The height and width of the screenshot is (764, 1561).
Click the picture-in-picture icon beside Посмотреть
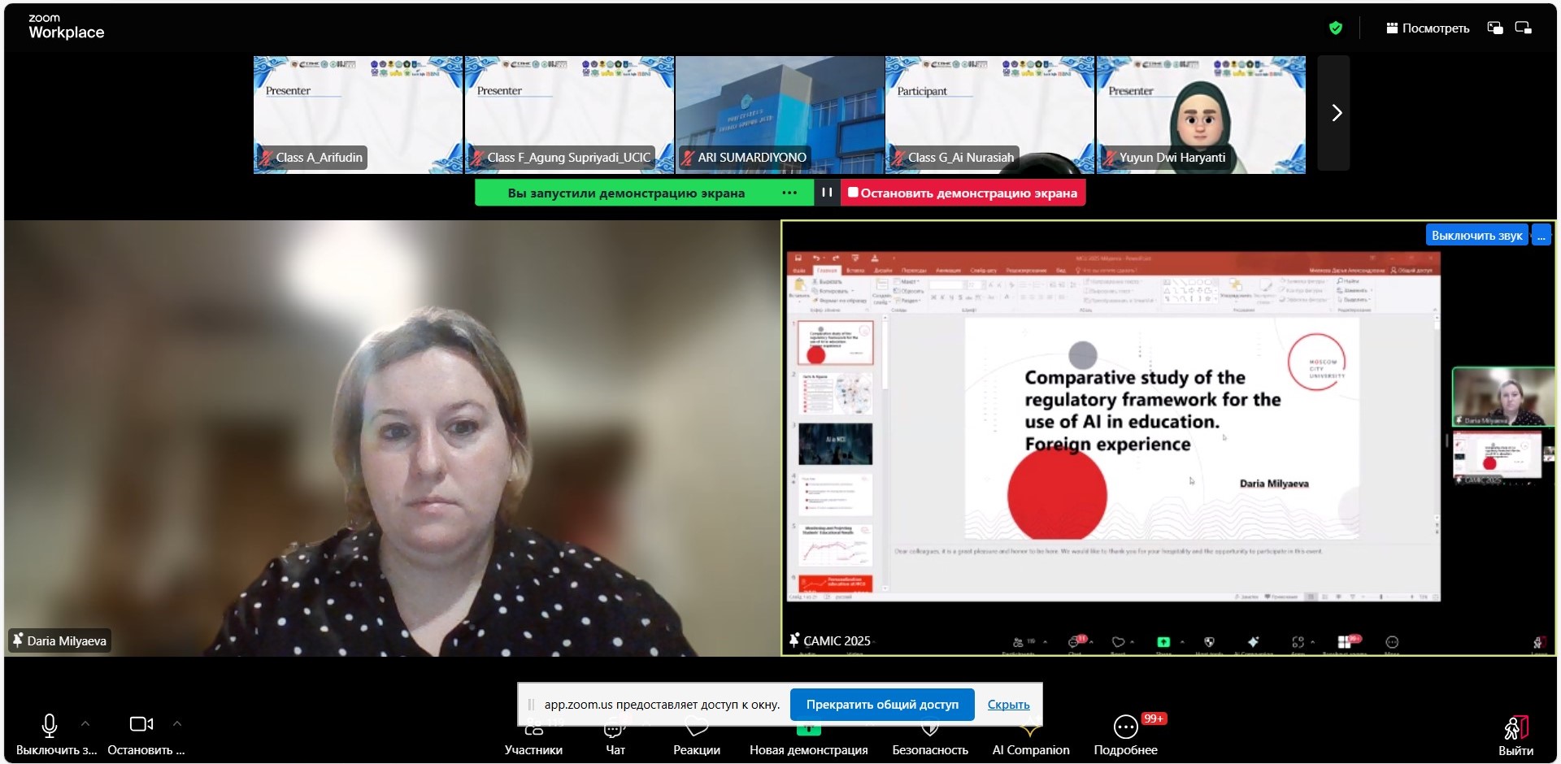pyautogui.click(x=1494, y=28)
